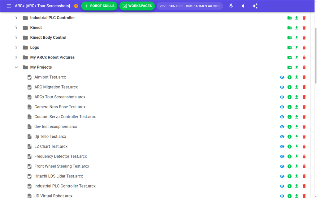Upload a file to My Projects folder

coord(297,67)
